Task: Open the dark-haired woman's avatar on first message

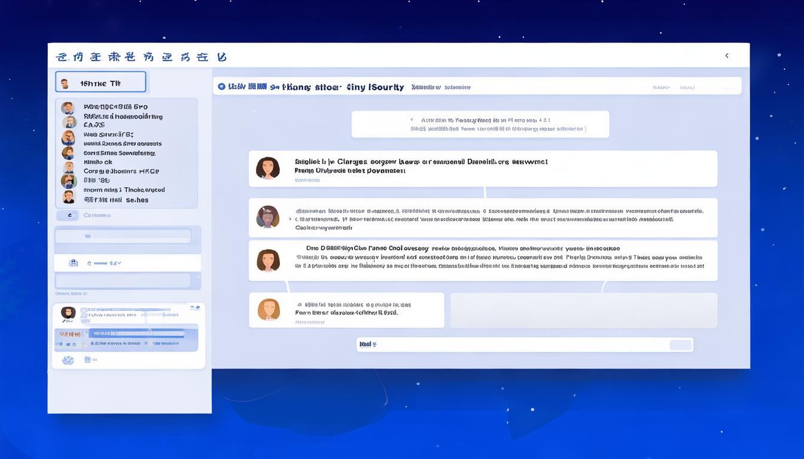Action: tap(268, 169)
